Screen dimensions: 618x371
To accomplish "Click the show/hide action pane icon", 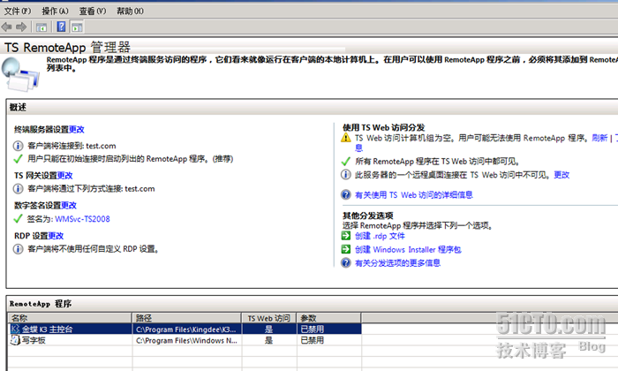I will (x=77, y=27).
